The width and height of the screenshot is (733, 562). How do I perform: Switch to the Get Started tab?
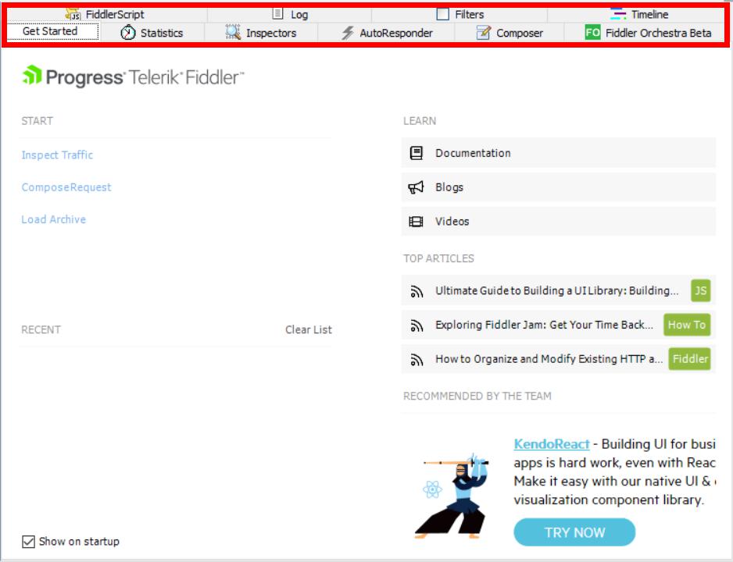(x=50, y=32)
